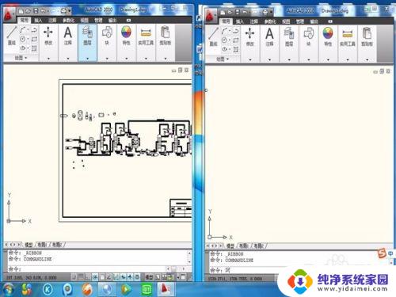This screenshot has height=297, width=396.
Task: Select the 直线 line tool in right window
Action: (213, 36)
